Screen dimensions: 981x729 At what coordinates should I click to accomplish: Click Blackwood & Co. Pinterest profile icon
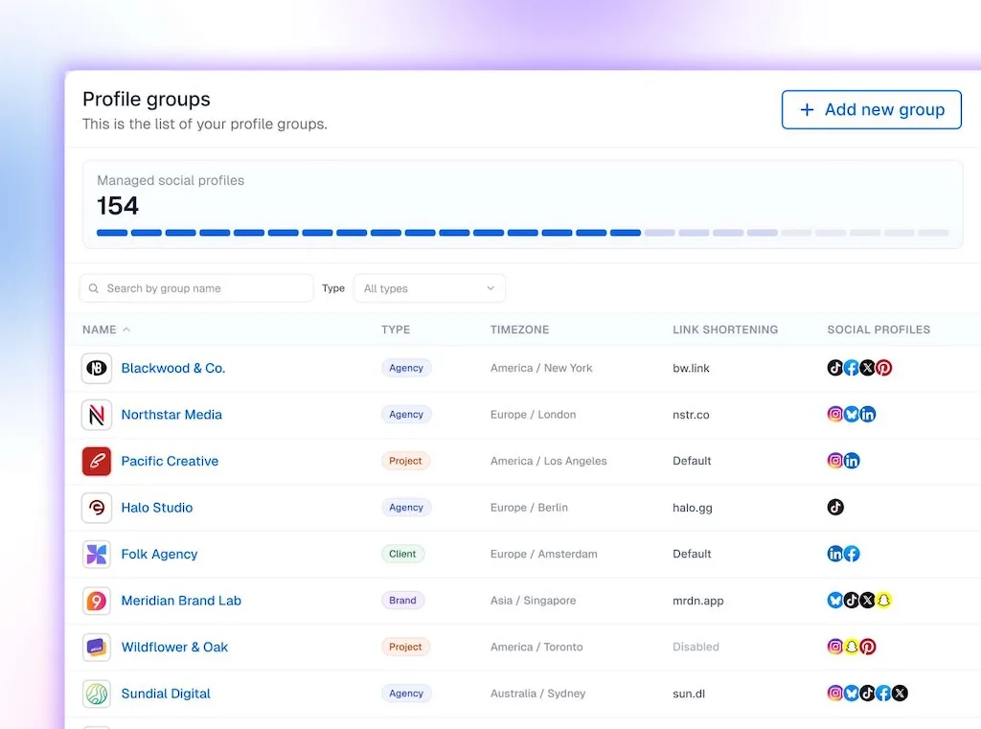(x=883, y=368)
